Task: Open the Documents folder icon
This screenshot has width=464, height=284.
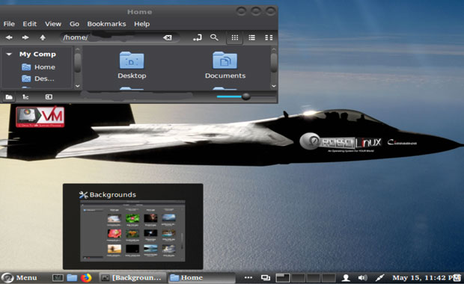Action: pos(225,61)
